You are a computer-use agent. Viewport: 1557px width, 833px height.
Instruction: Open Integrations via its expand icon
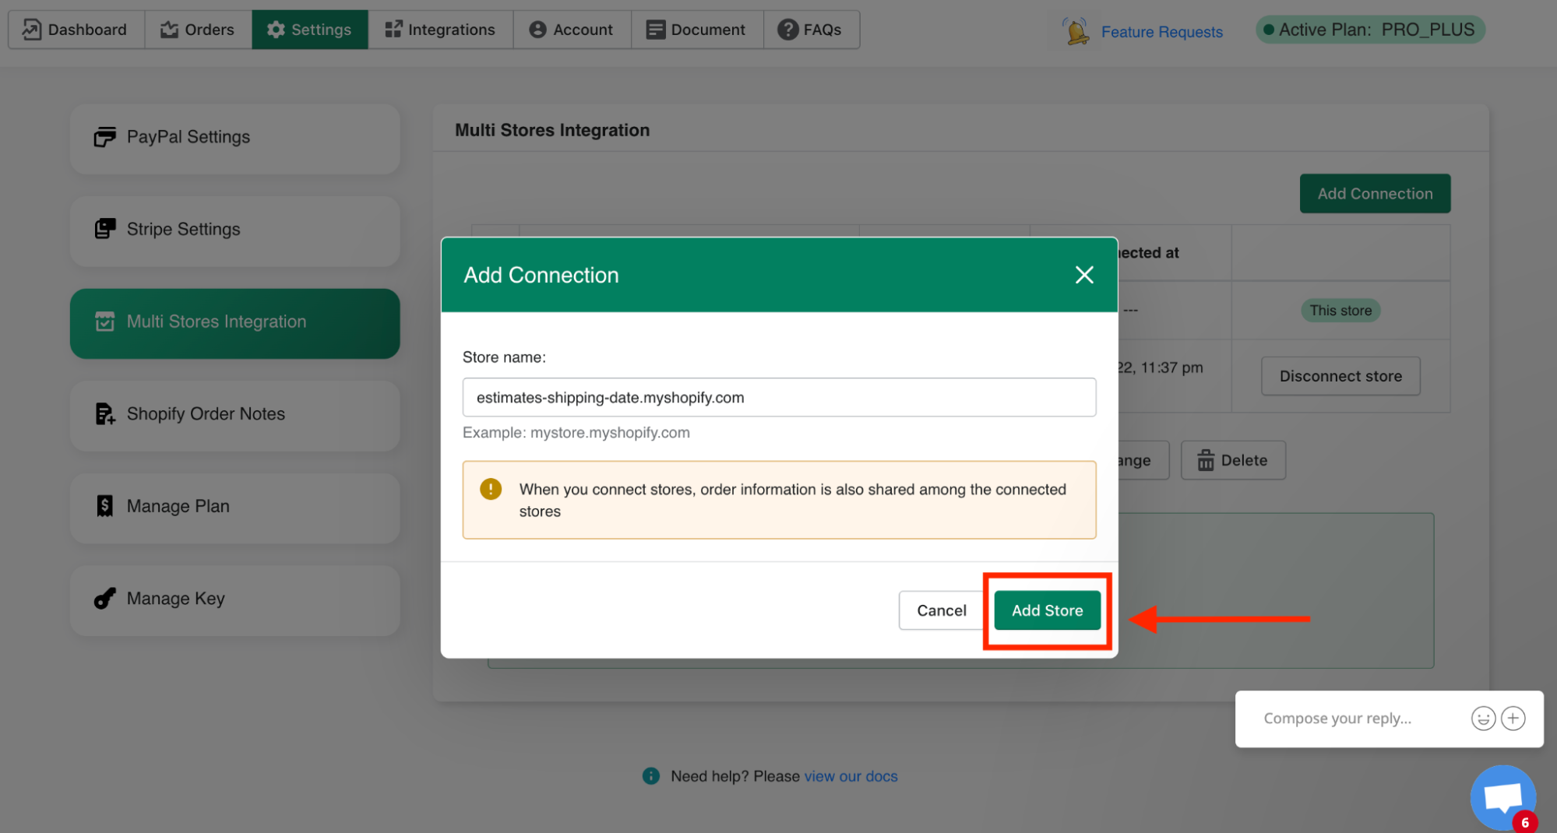point(392,29)
